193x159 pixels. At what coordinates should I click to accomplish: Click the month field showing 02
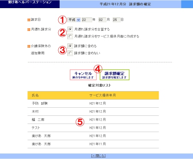[x=103, y=20]
